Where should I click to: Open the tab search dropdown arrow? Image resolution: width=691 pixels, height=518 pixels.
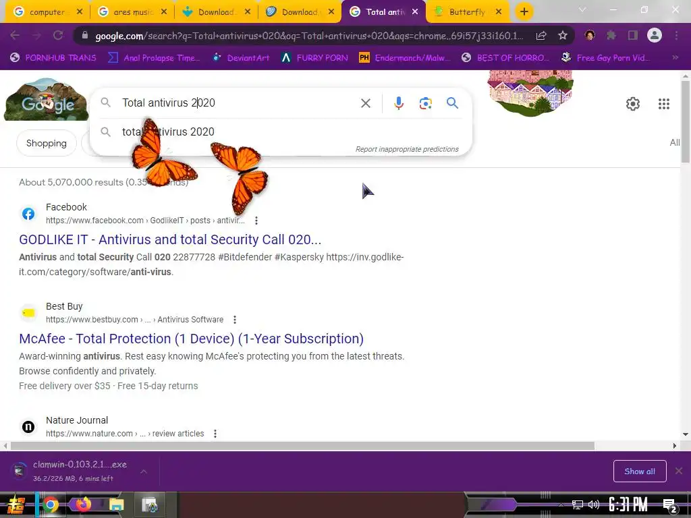coord(582,9)
